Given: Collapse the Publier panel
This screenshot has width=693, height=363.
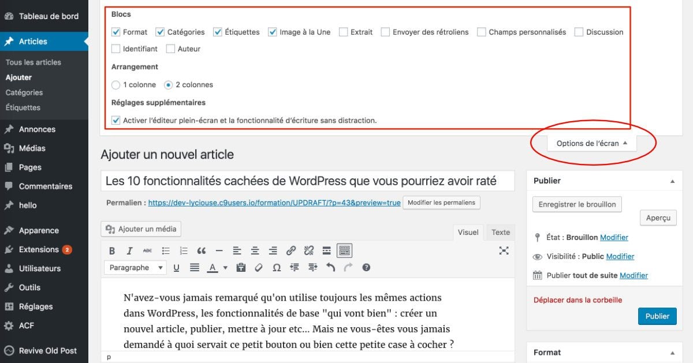Looking at the screenshot, I should coord(672,180).
